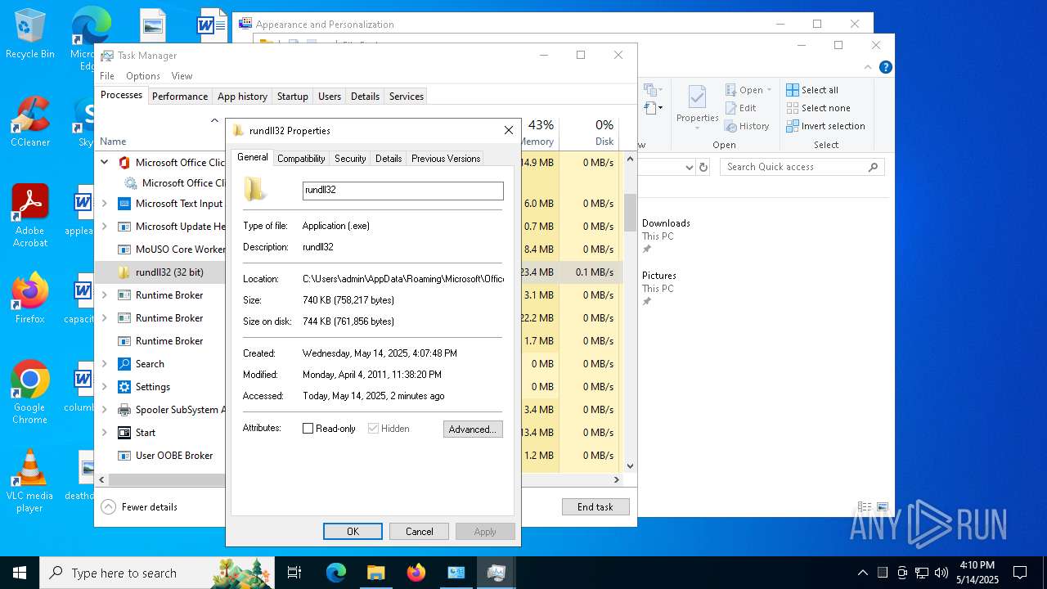
Task: Sort by the Disk column header
Action: [x=591, y=133]
